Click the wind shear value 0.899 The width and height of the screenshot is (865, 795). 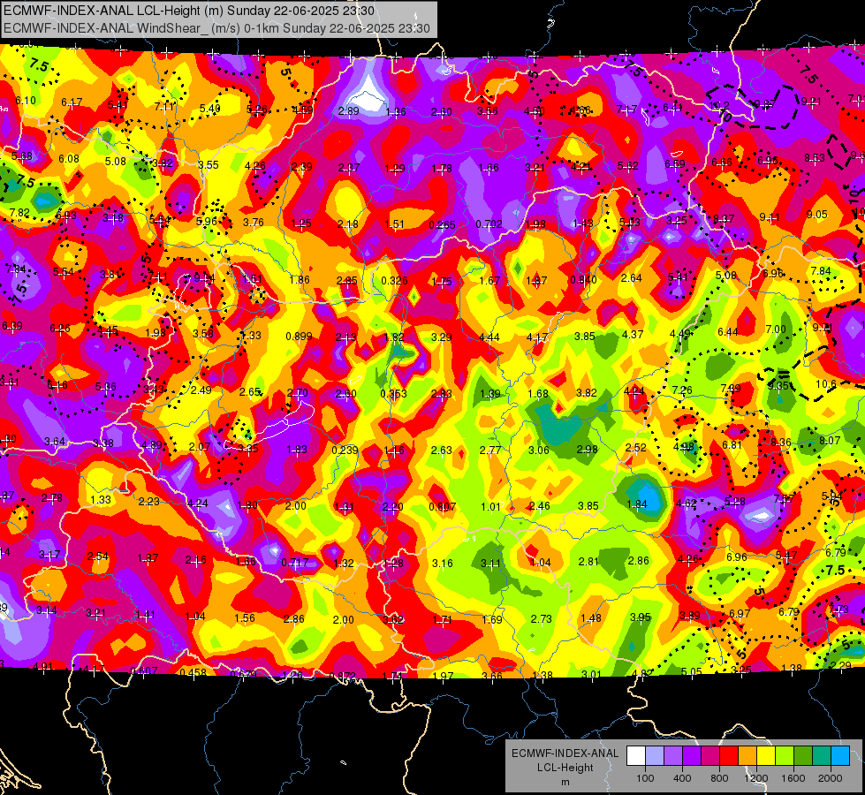(299, 336)
